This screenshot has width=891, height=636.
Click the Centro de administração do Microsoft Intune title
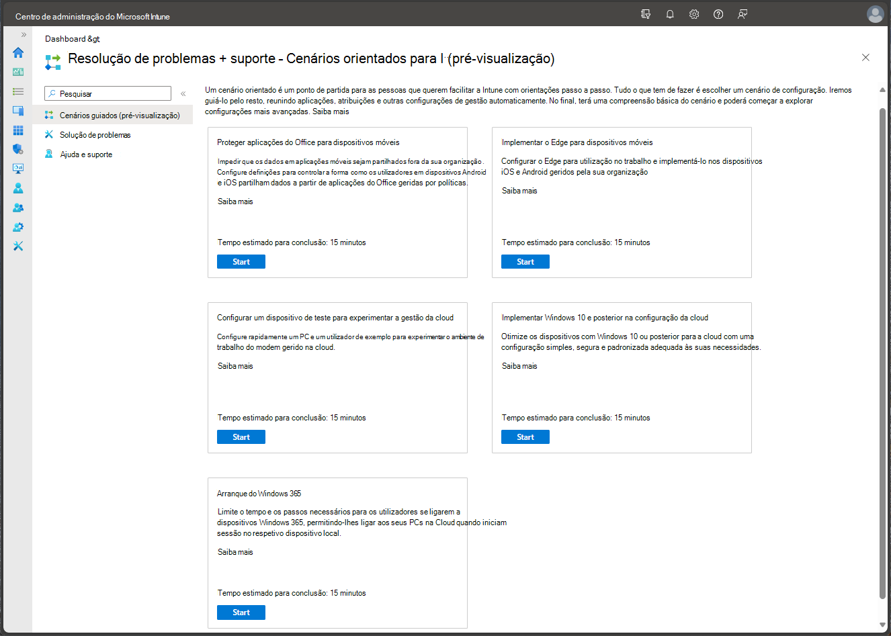pos(93,16)
